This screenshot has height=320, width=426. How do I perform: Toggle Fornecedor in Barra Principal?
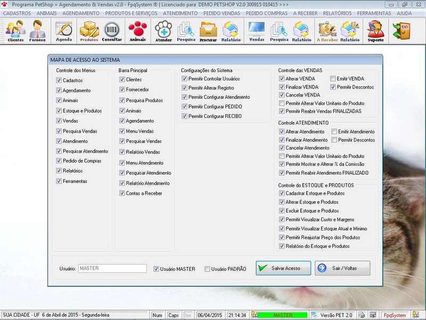point(122,90)
